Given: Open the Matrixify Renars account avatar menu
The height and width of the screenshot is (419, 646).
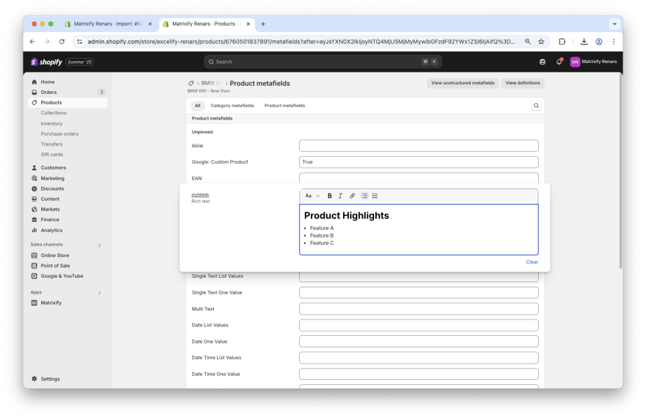Looking at the screenshot, I should 574,62.
